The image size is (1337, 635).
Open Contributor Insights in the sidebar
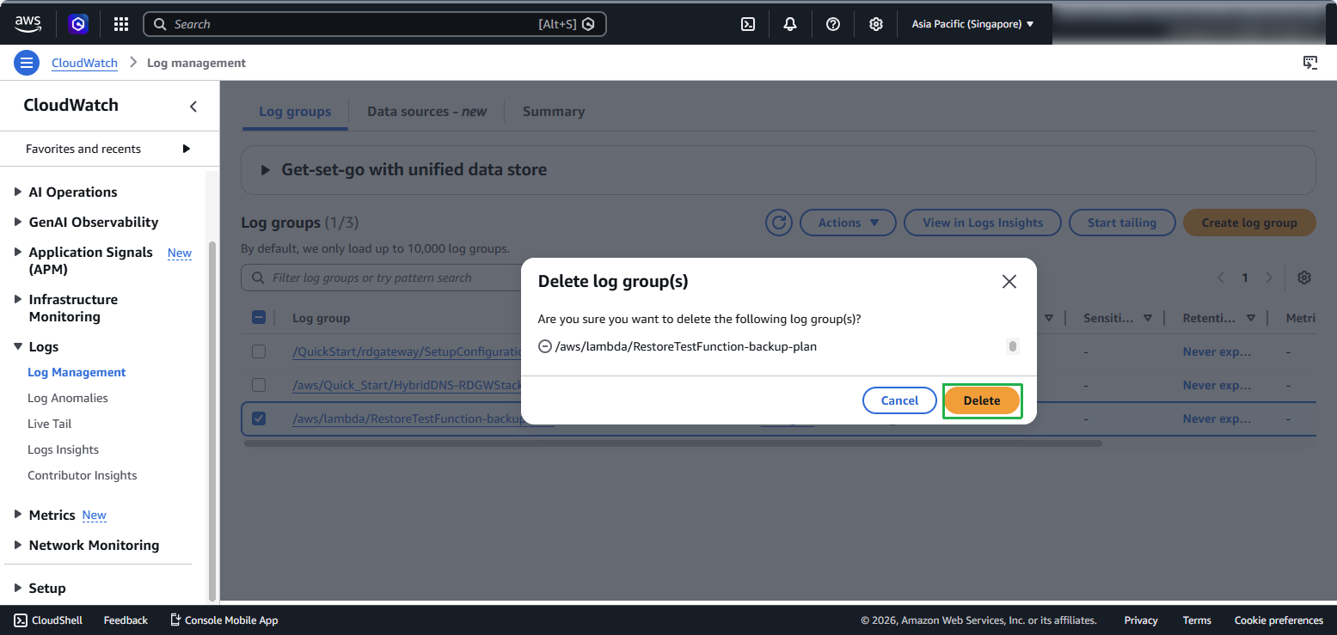(x=83, y=475)
